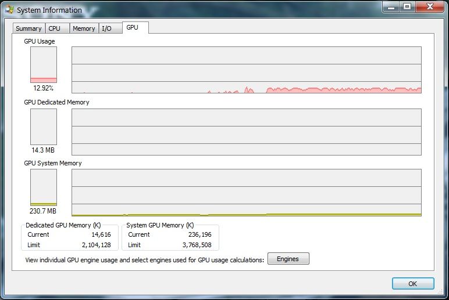The width and height of the screenshot is (449, 300).
Task: Switch to the Memory tab
Action: pos(84,28)
